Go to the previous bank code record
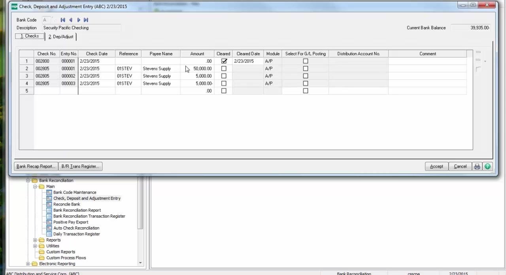Viewport: 506px width, 275px height. 71,20
